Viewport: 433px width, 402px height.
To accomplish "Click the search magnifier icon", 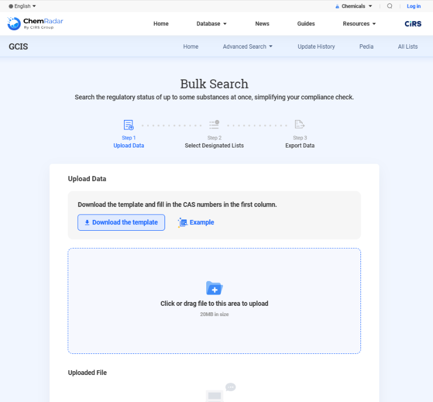I will (390, 6).
